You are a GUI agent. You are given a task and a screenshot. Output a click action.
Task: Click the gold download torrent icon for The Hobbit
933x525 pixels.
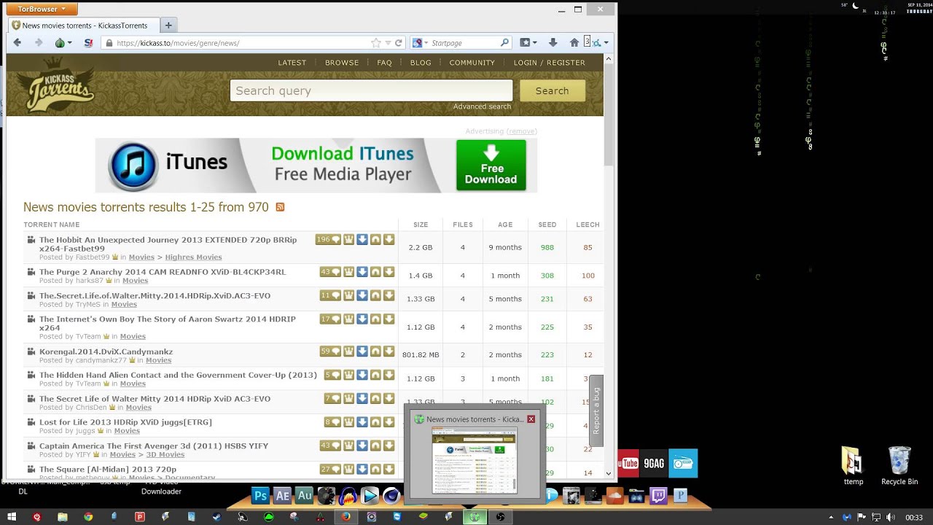click(x=389, y=240)
